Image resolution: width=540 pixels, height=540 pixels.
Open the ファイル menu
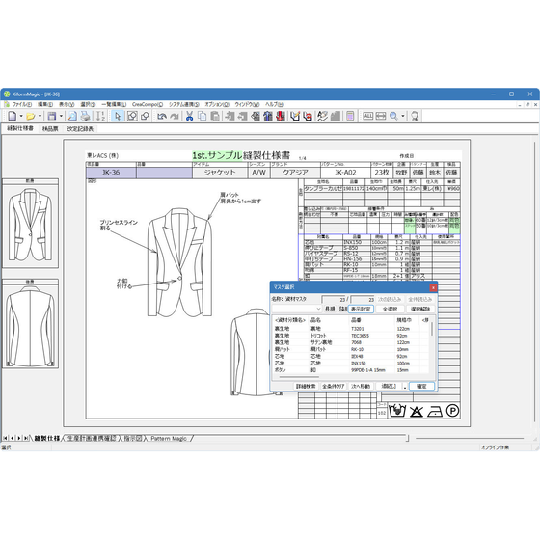pos(22,104)
